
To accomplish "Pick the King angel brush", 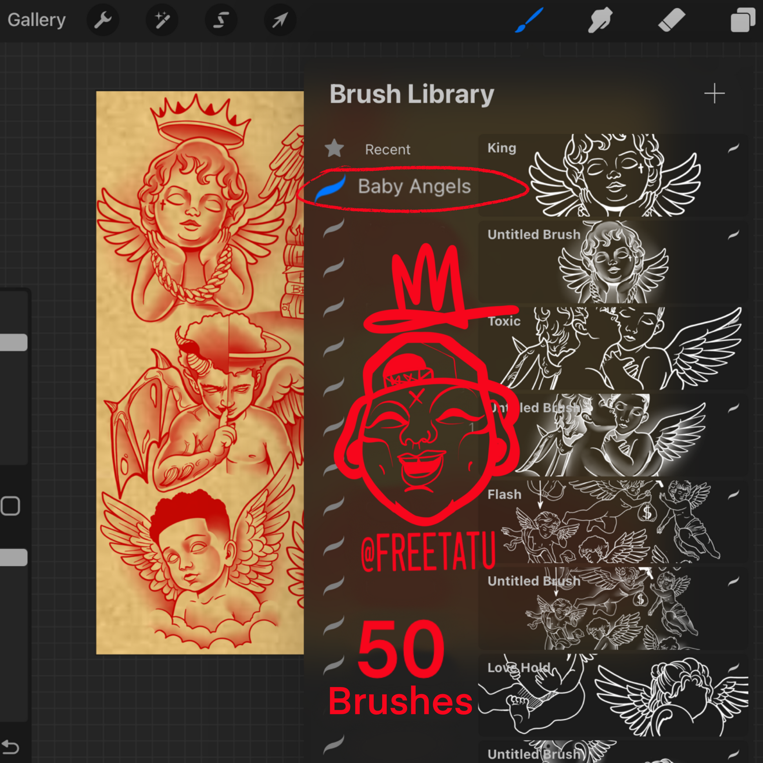I will tap(612, 175).
